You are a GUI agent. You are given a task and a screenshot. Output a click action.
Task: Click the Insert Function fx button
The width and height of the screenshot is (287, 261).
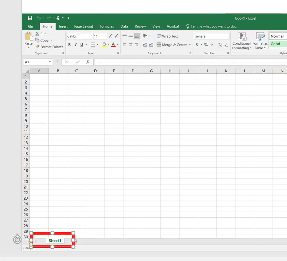tap(88, 62)
